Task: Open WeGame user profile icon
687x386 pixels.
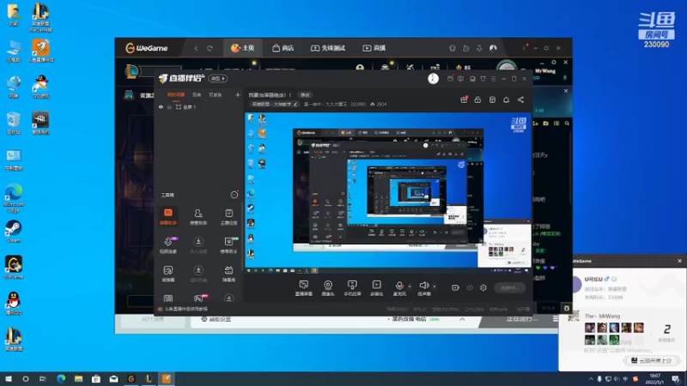Action: tap(493, 48)
